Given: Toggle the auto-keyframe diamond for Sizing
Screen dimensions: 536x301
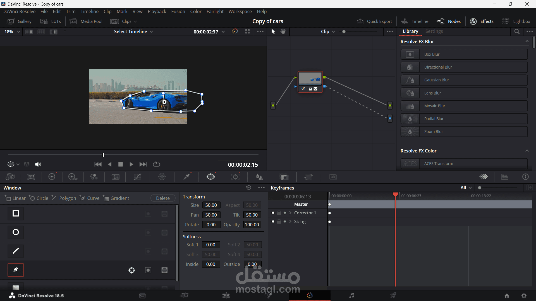Looking at the screenshot, I should [x=285, y=222].
